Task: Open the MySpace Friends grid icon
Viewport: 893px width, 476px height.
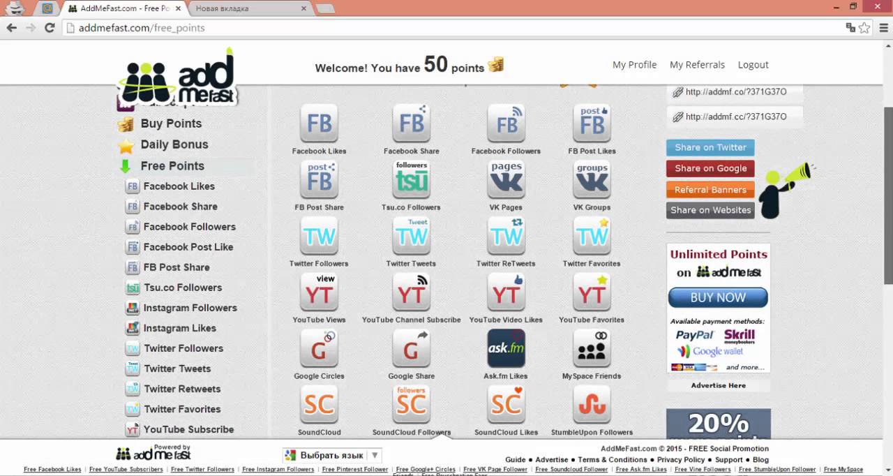Action: pos(592,348)
